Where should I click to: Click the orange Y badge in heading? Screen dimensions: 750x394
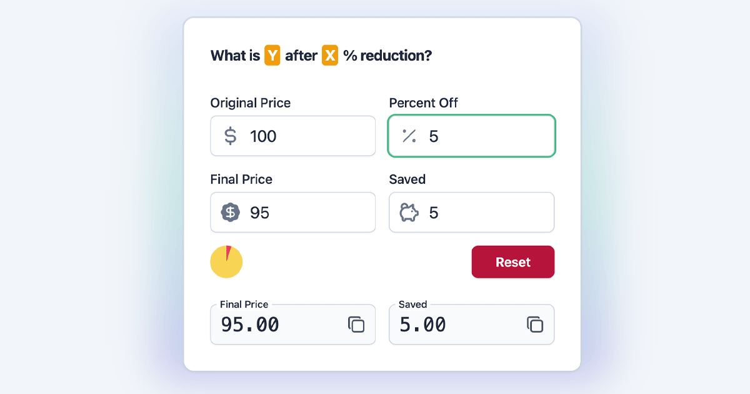(272, 56)
